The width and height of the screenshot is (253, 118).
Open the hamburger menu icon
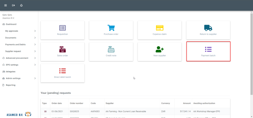coord(5,5)
